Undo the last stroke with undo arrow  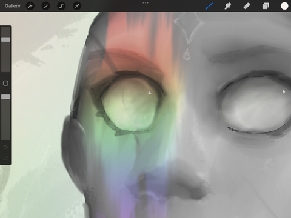tap(5, 147)
